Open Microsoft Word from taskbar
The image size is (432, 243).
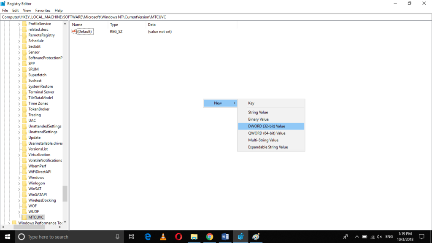coord(225,237)
